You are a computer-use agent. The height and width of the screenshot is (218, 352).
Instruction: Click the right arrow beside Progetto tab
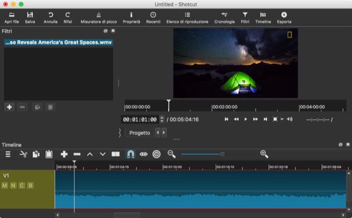[164, 133]
